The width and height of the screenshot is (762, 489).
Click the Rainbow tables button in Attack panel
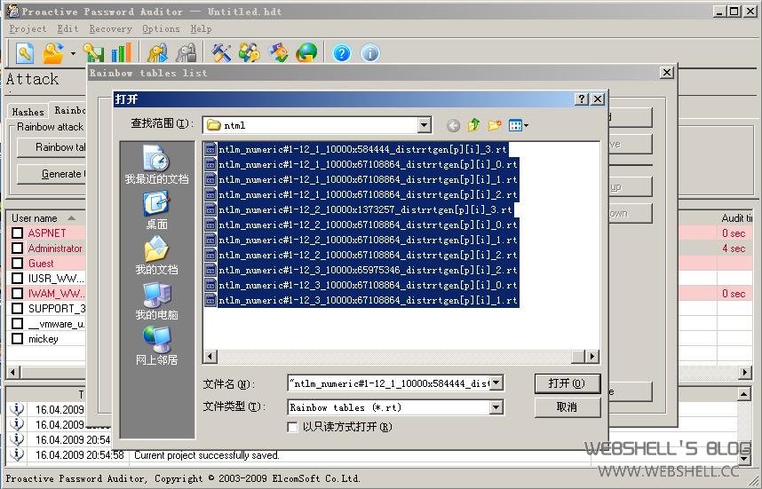[52, 147]
